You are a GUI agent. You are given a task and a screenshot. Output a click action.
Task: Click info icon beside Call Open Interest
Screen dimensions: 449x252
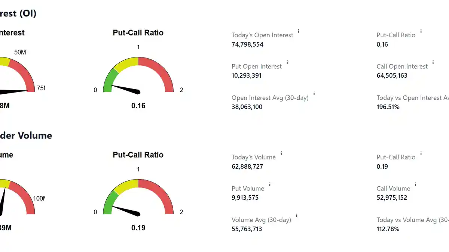433,62
